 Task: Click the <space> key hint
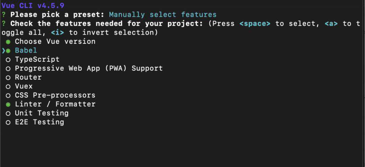coord(255,24)
